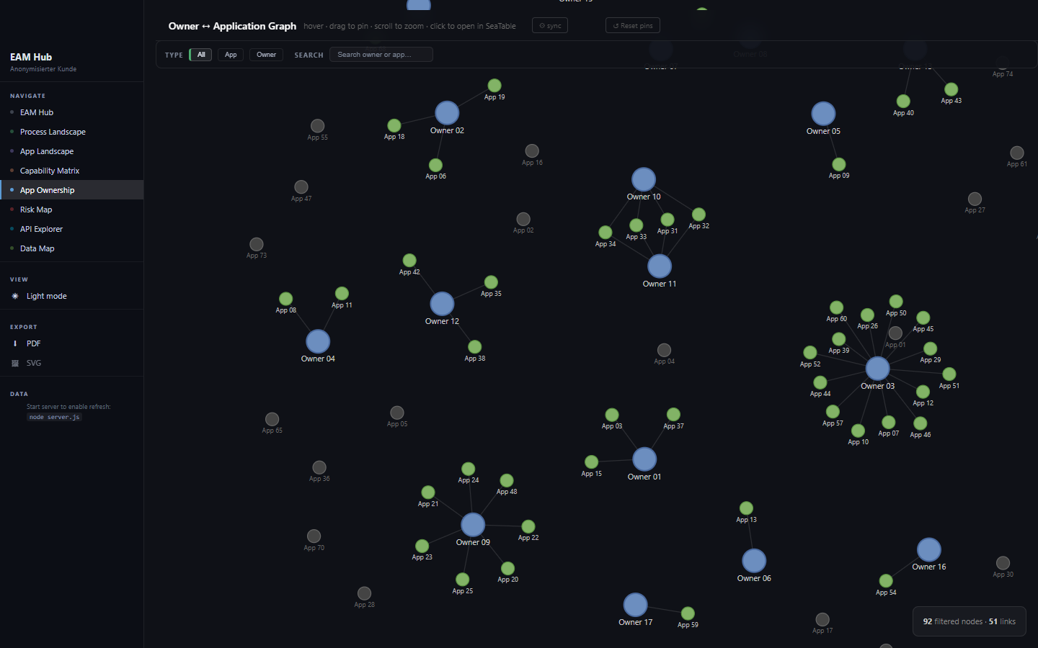Filter node type to Owner
Image resolution: width=1038 pixels, height=648 pixels.
[x=266, y=55]
